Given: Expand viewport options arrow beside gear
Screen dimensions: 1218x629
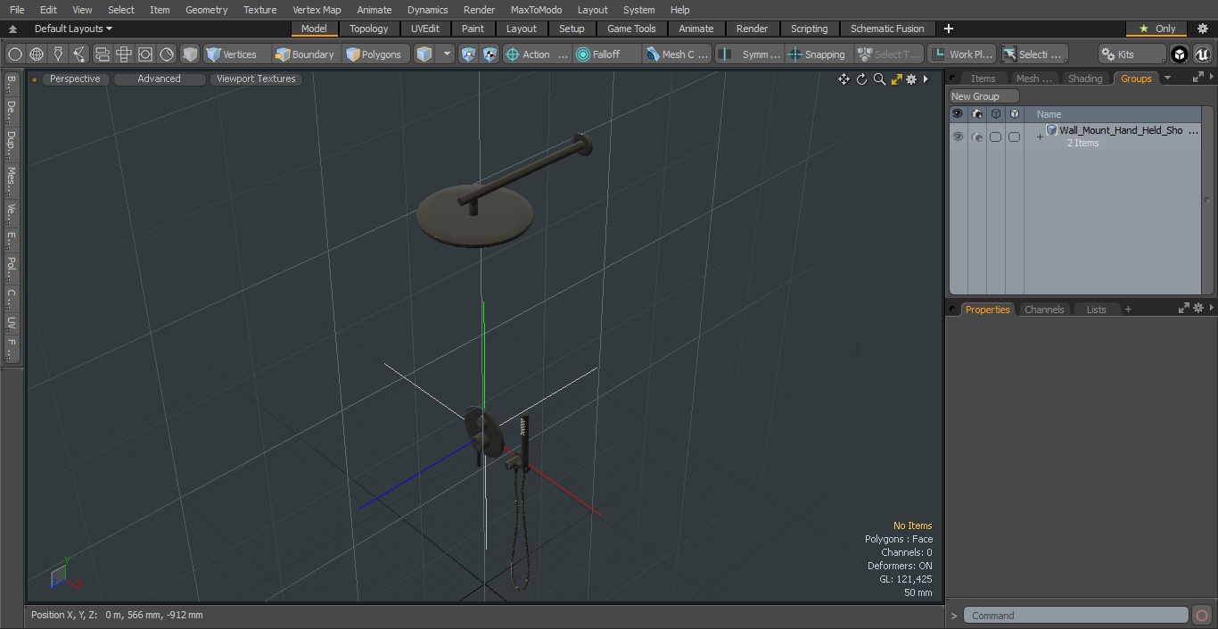Looking at the screenshot, I should [x=926, y=79].
